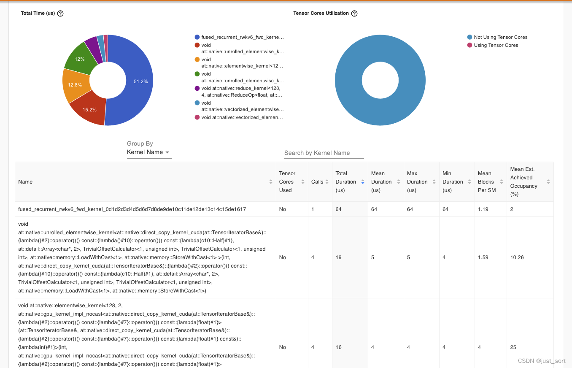Sort by Mean Duration arrows
Viewport: 572px width, 368px height.
click(398, 182)
